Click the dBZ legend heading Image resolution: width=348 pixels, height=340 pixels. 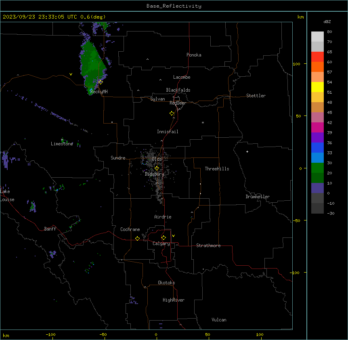point(327,21)
